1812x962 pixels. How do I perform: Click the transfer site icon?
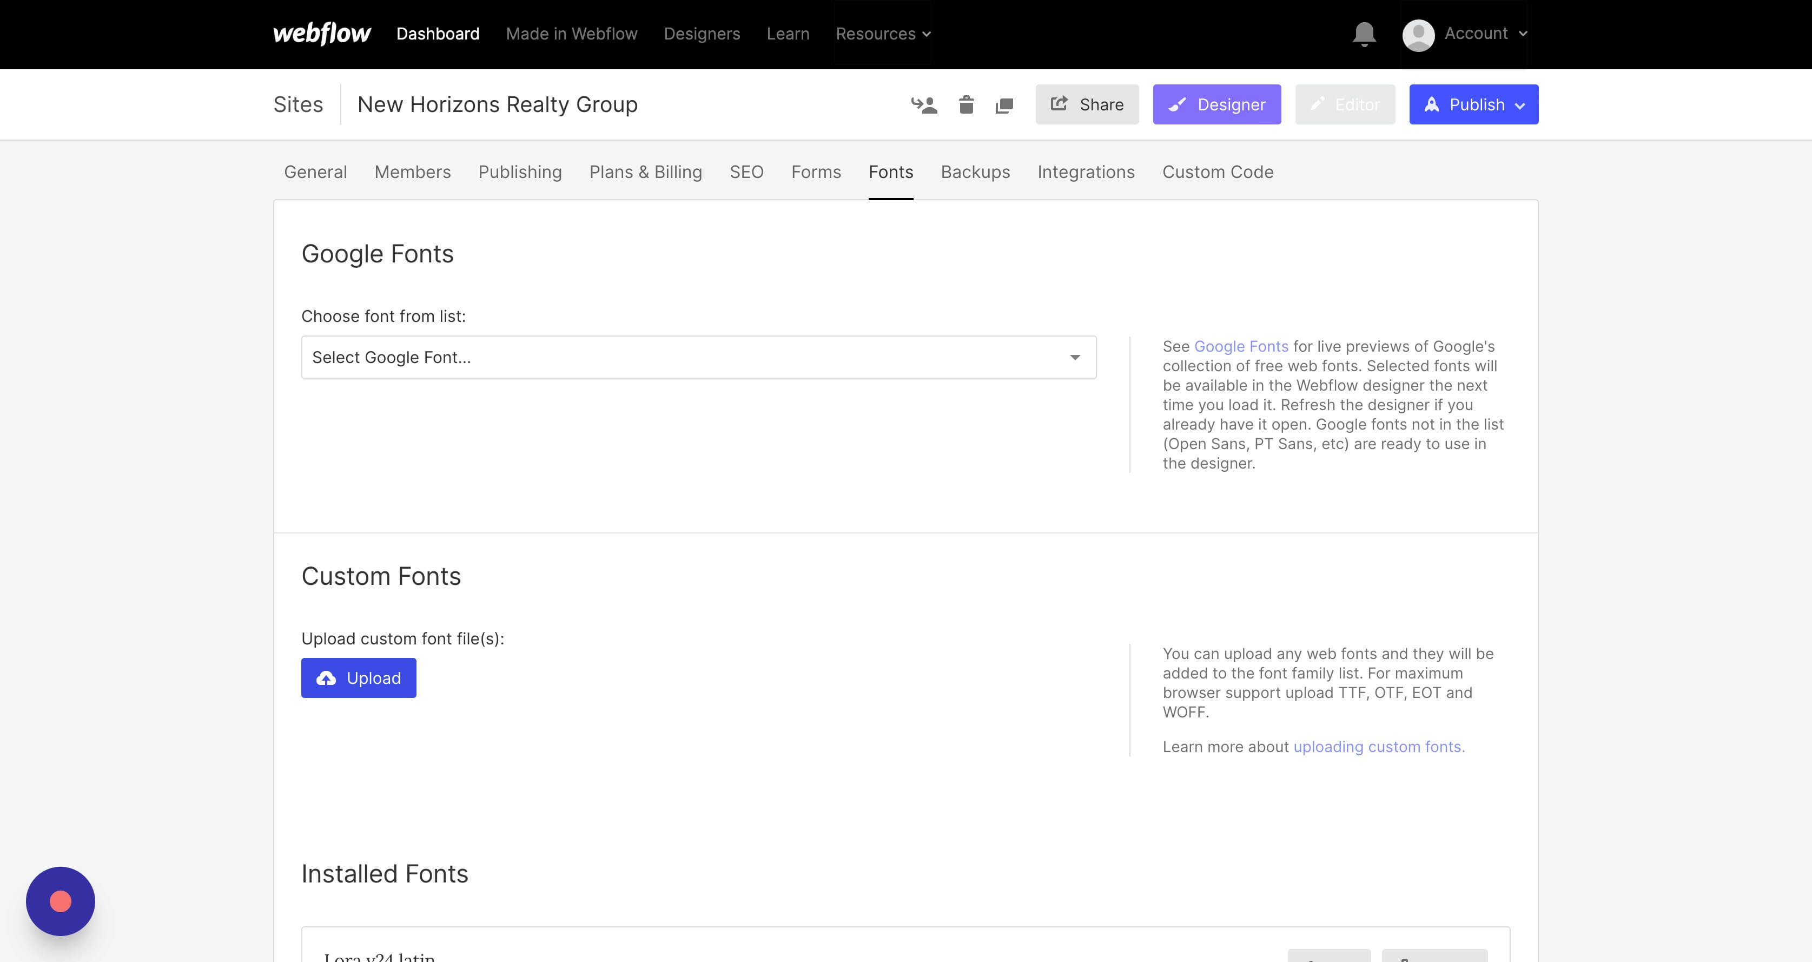[924, 105]
